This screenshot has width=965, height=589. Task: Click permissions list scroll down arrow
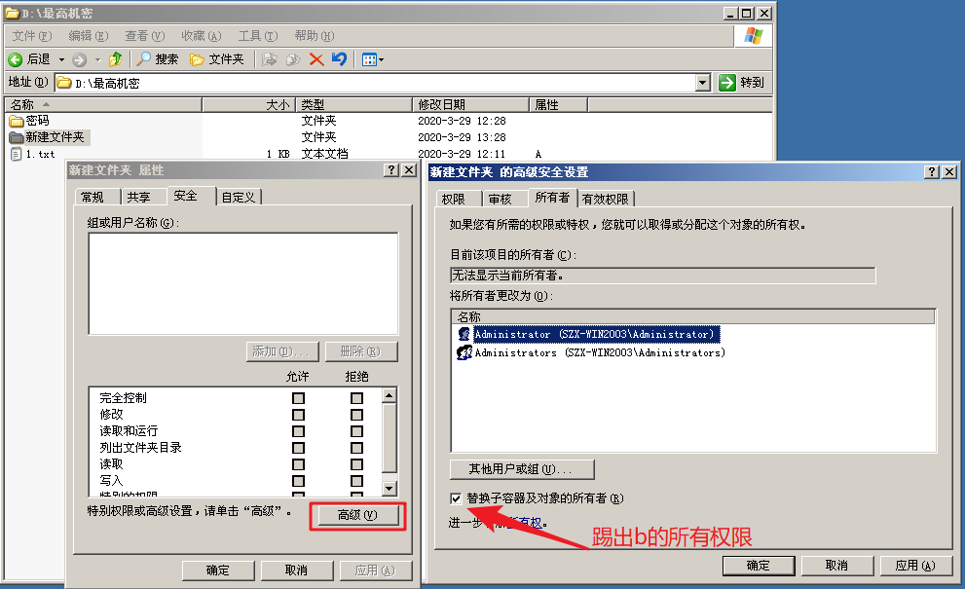pos(389,489)
